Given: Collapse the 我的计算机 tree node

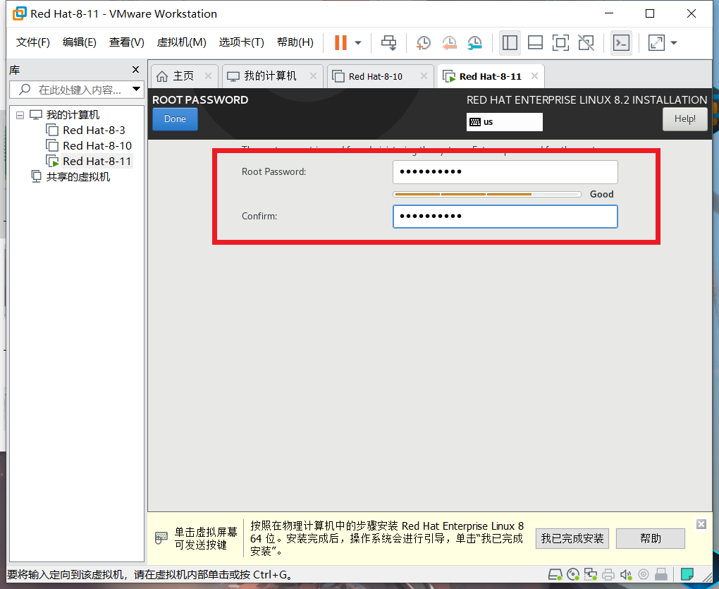Looking at the screenshot, I should pos(20,115).
